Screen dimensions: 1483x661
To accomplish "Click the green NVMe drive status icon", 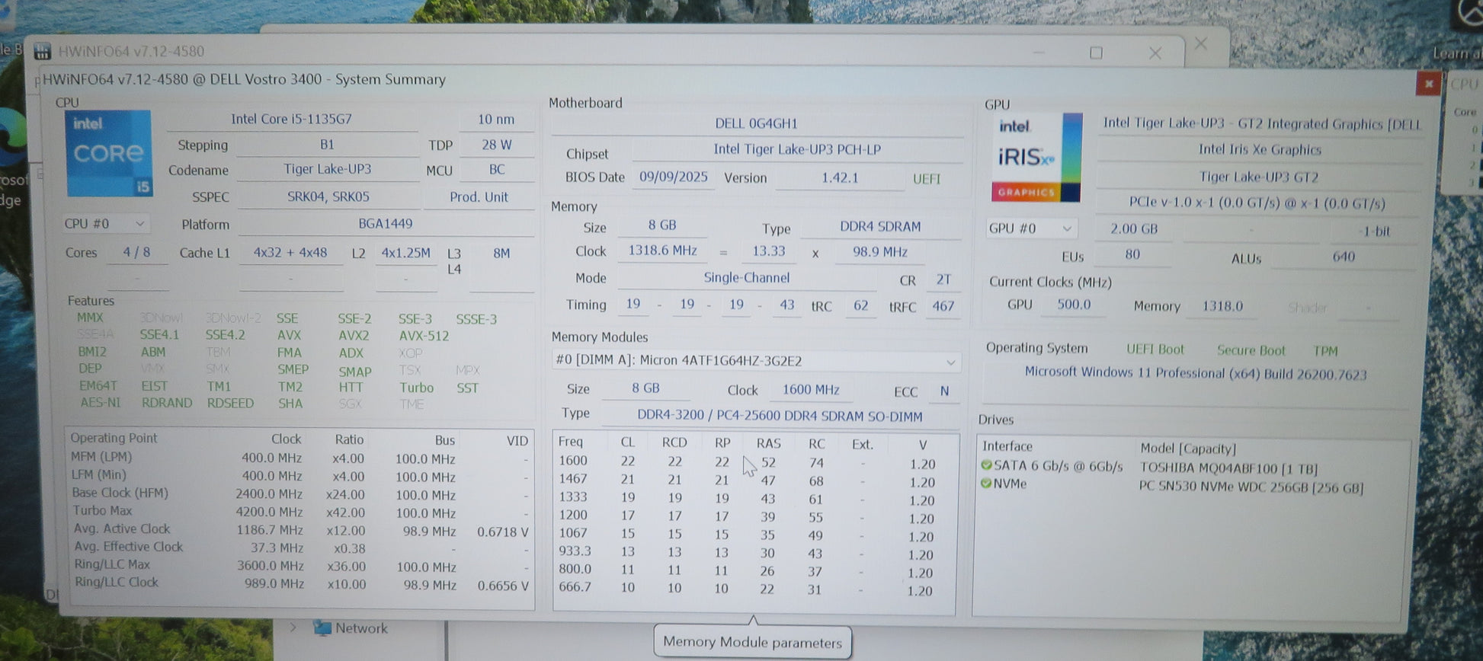I will click(x=986, y=484).
